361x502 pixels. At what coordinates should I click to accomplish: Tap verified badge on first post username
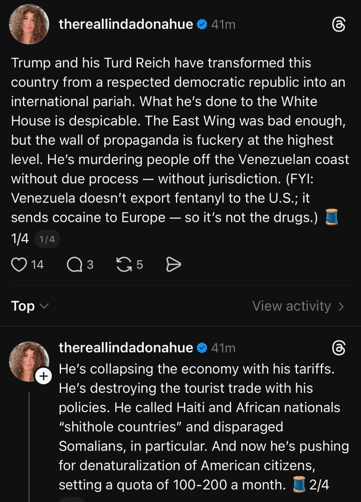coord(202,25)
